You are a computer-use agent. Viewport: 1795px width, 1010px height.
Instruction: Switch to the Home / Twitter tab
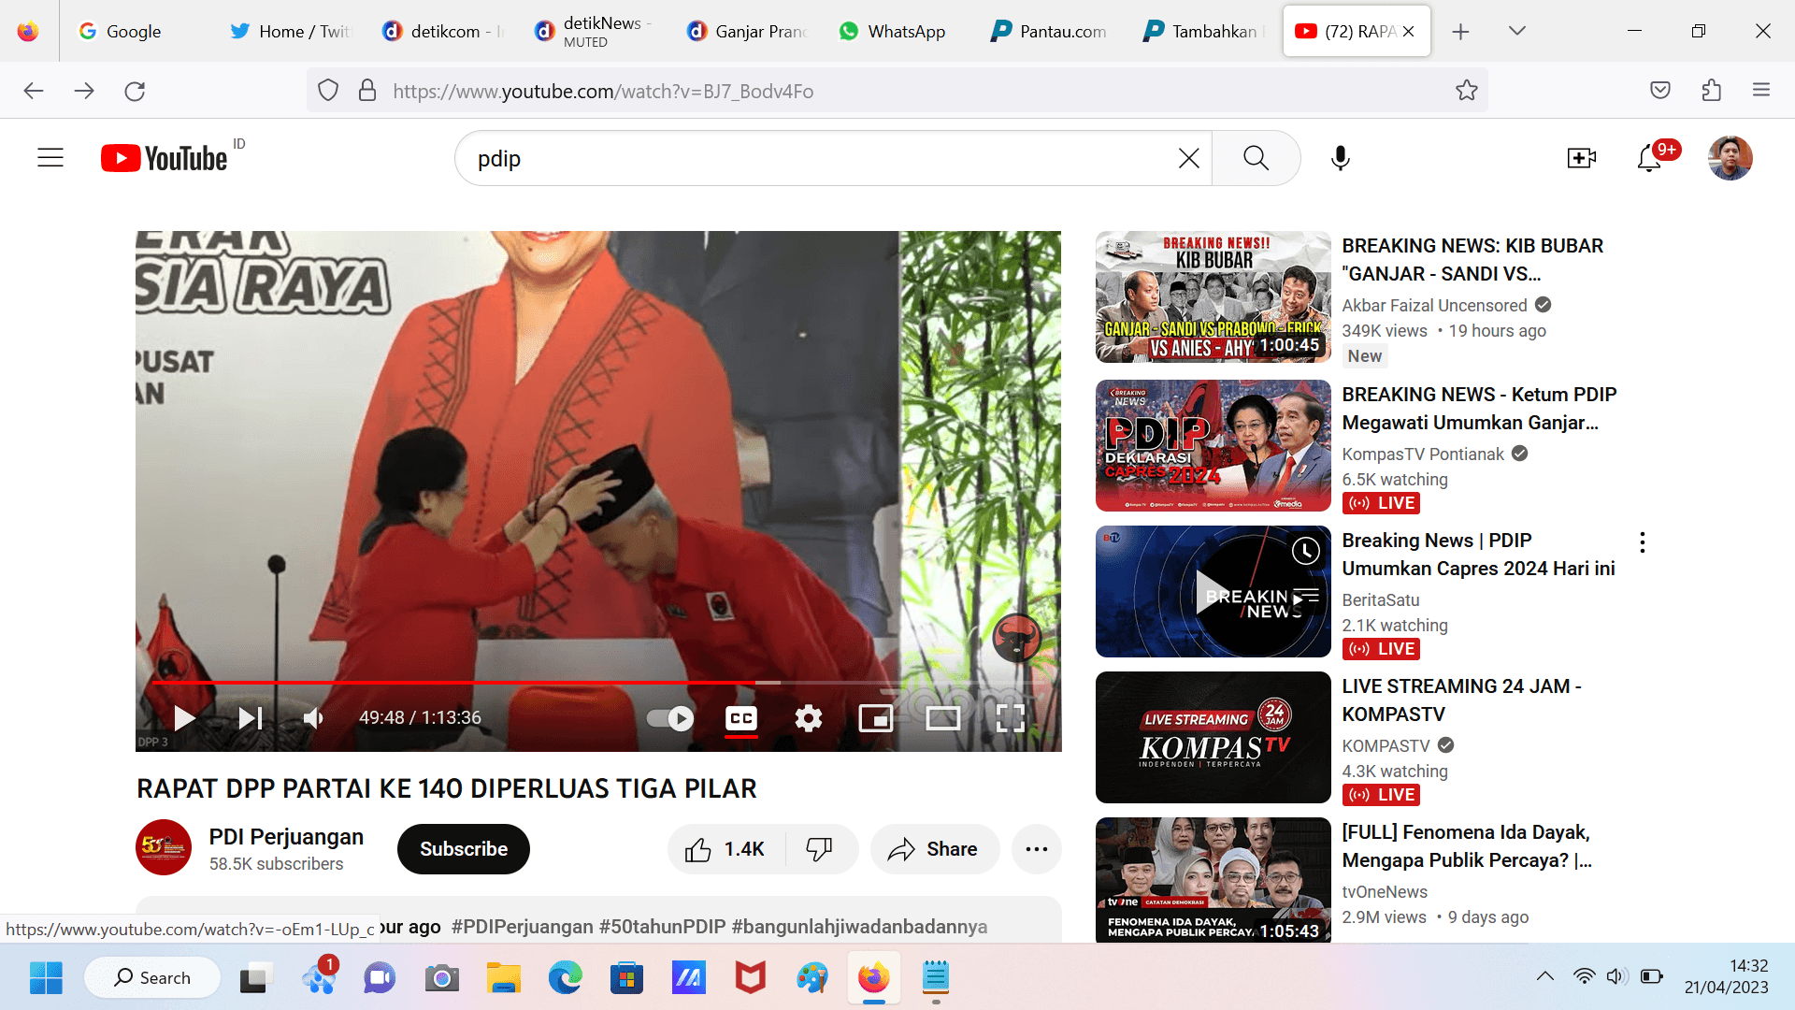pos(290,31)
